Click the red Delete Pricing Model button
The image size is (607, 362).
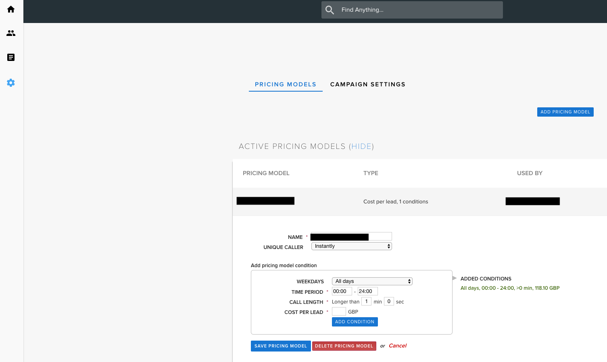coord(344,346)
